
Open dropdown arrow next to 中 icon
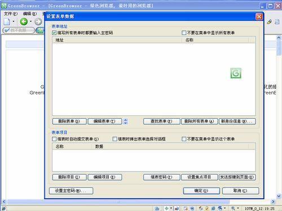point(171,208)
